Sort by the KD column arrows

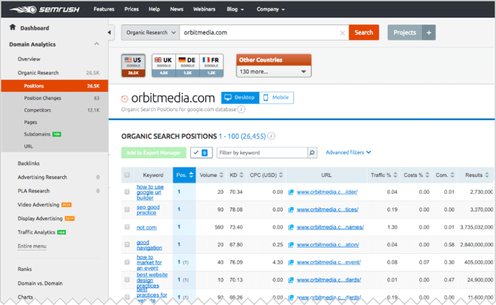pyautogui.click(x=241, y=175)
